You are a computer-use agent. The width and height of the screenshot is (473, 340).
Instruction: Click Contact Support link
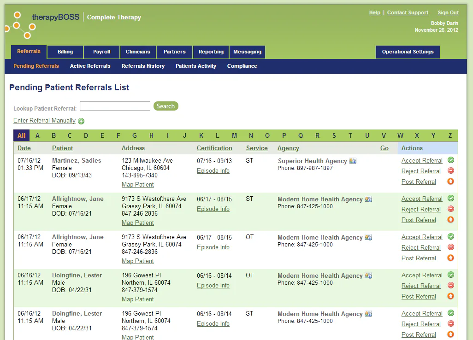point(408,12)
